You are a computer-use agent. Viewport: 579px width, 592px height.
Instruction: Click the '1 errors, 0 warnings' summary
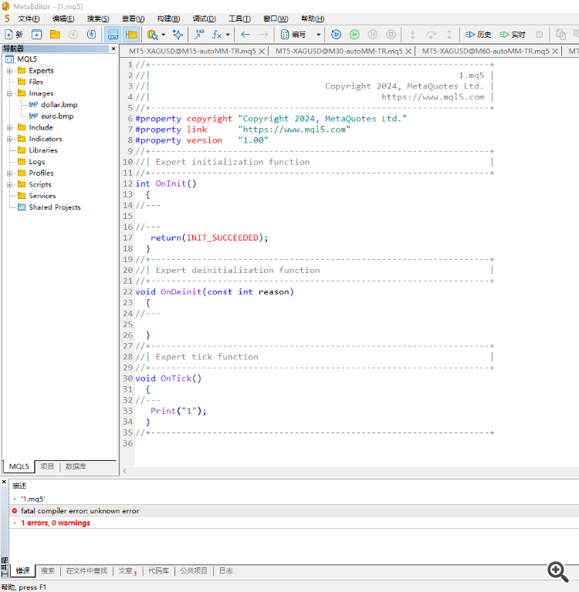click(x=56, y=523)
